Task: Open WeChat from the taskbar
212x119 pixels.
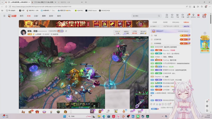Action: (138, 116)
